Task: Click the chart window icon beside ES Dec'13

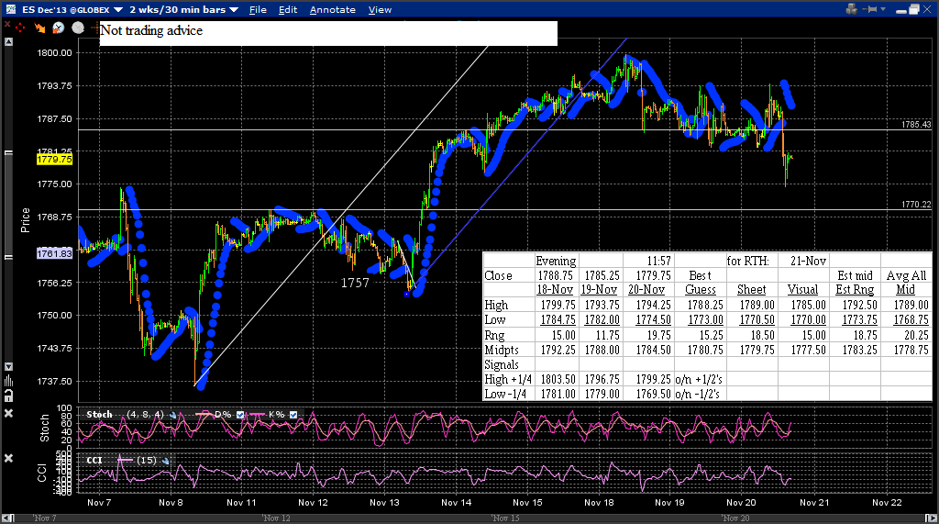Action: [x=11, y=9]
